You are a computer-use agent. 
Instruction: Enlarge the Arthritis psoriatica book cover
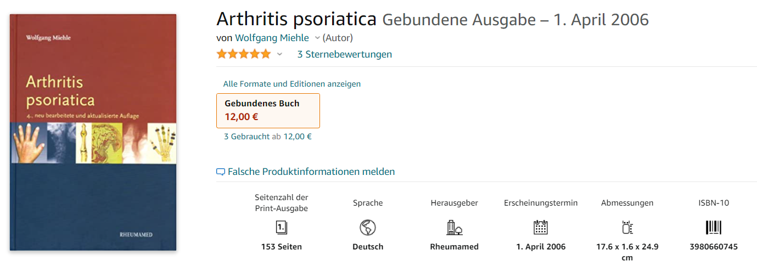click(93, 133)
